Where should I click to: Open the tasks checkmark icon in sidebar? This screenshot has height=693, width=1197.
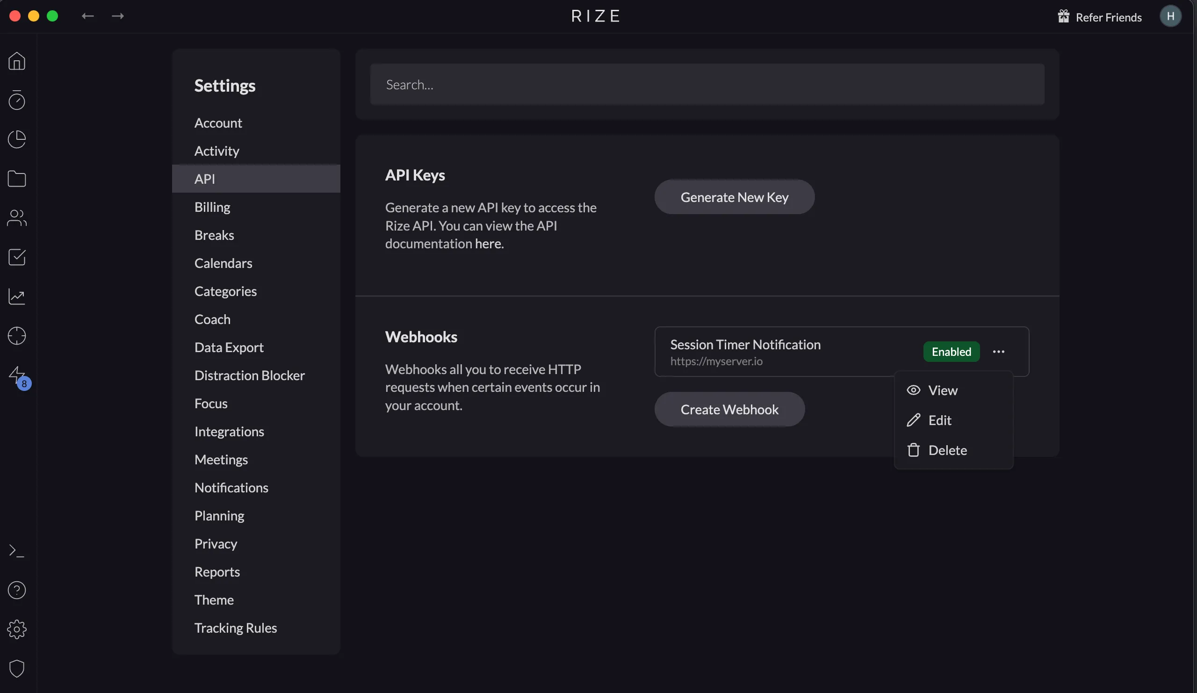point(17,257)
